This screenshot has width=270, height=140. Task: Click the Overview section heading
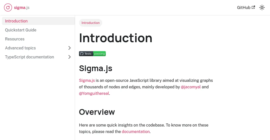(x=97, y=112)
